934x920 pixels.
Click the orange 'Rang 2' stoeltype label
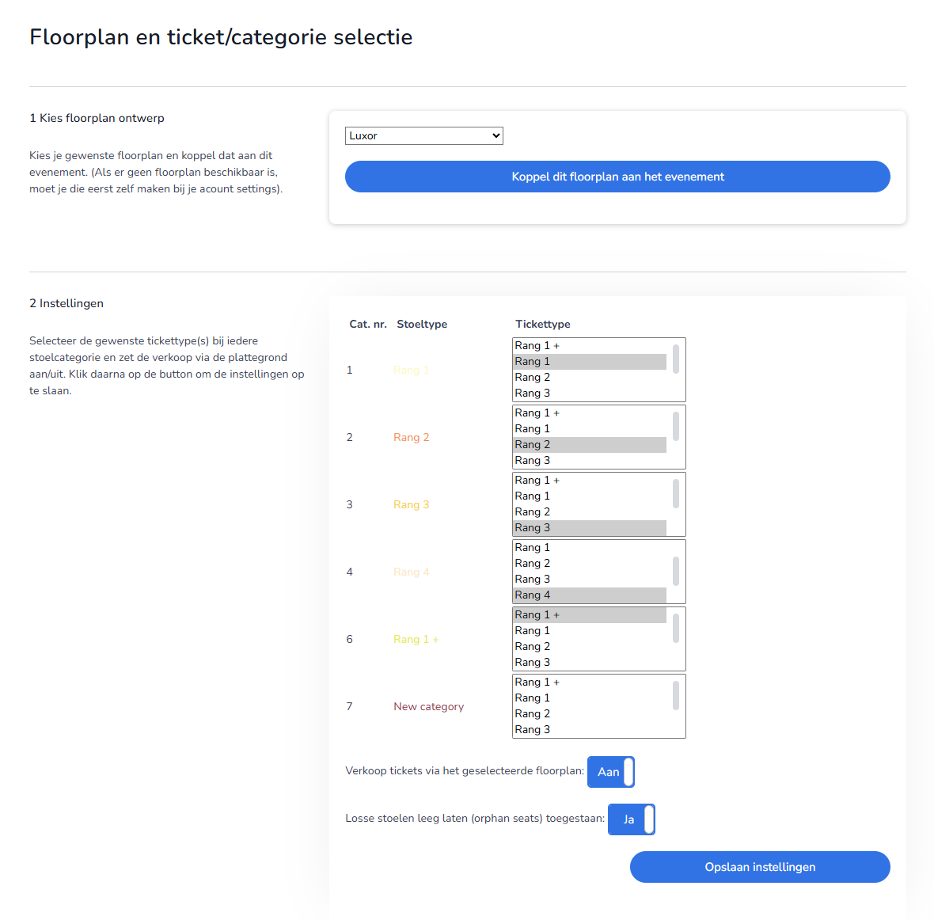pos(412,438)
